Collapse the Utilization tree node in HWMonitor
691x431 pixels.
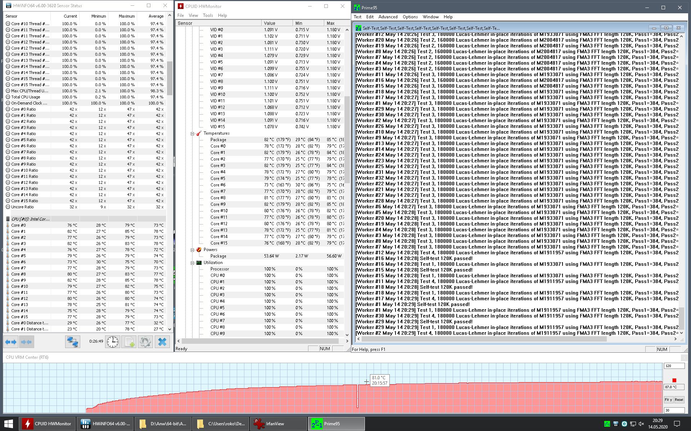point(193,263)
